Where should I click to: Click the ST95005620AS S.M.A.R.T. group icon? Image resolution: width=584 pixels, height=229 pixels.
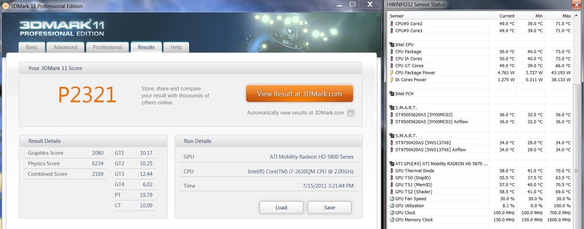pos(392,107)
